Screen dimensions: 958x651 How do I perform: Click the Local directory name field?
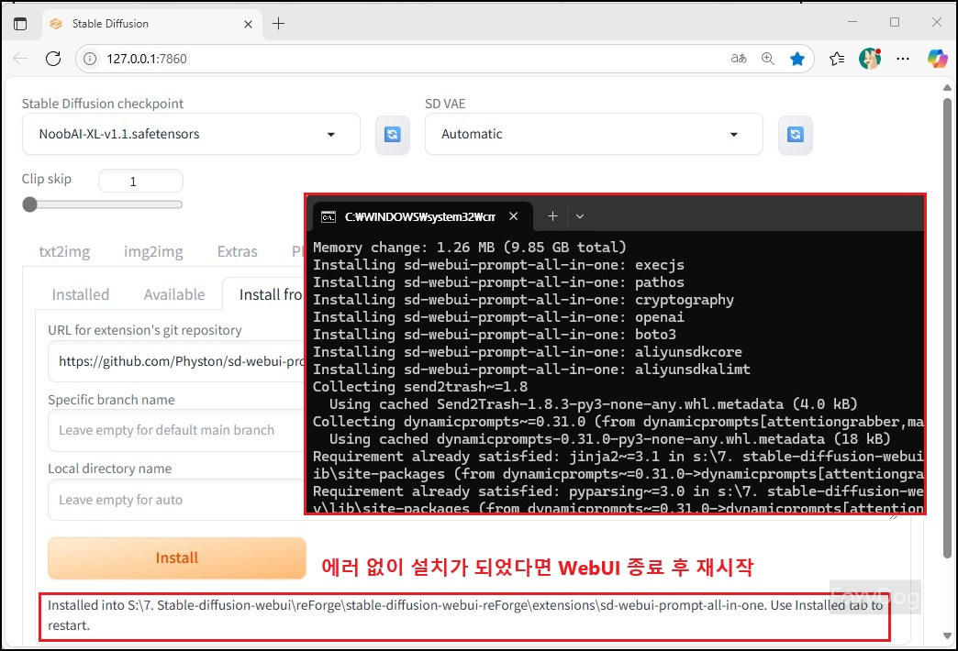(176, 500)
